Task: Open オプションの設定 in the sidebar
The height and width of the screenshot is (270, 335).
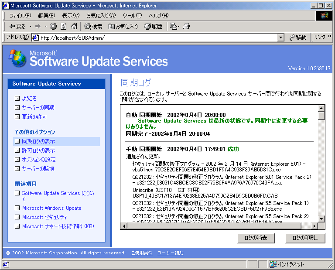Action: [39, 160]
